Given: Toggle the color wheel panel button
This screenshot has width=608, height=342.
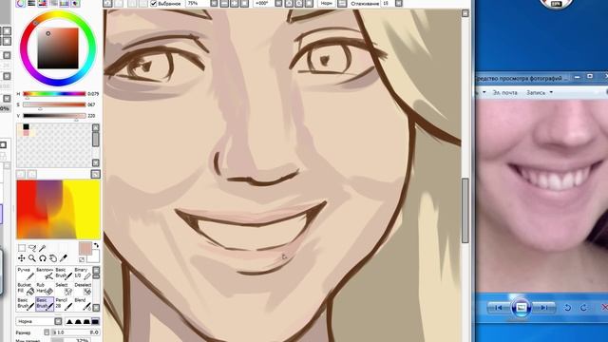Looking at the screenshot, I should (x=21, y=3).
